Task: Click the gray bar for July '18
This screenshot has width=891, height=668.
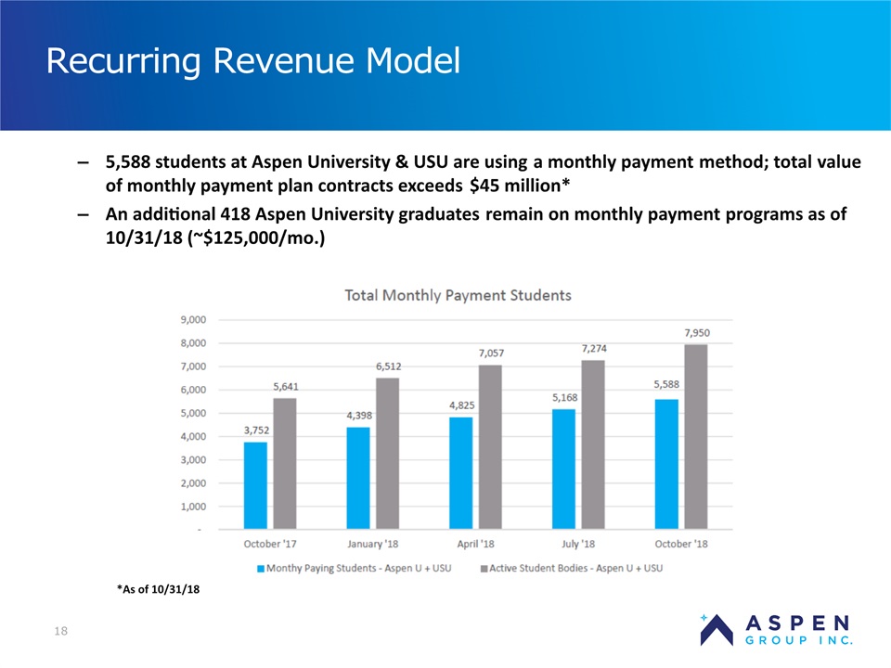Action: click(593, 444)
